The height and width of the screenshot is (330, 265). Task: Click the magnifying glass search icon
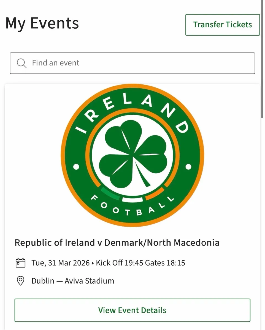tap(21, 63)
